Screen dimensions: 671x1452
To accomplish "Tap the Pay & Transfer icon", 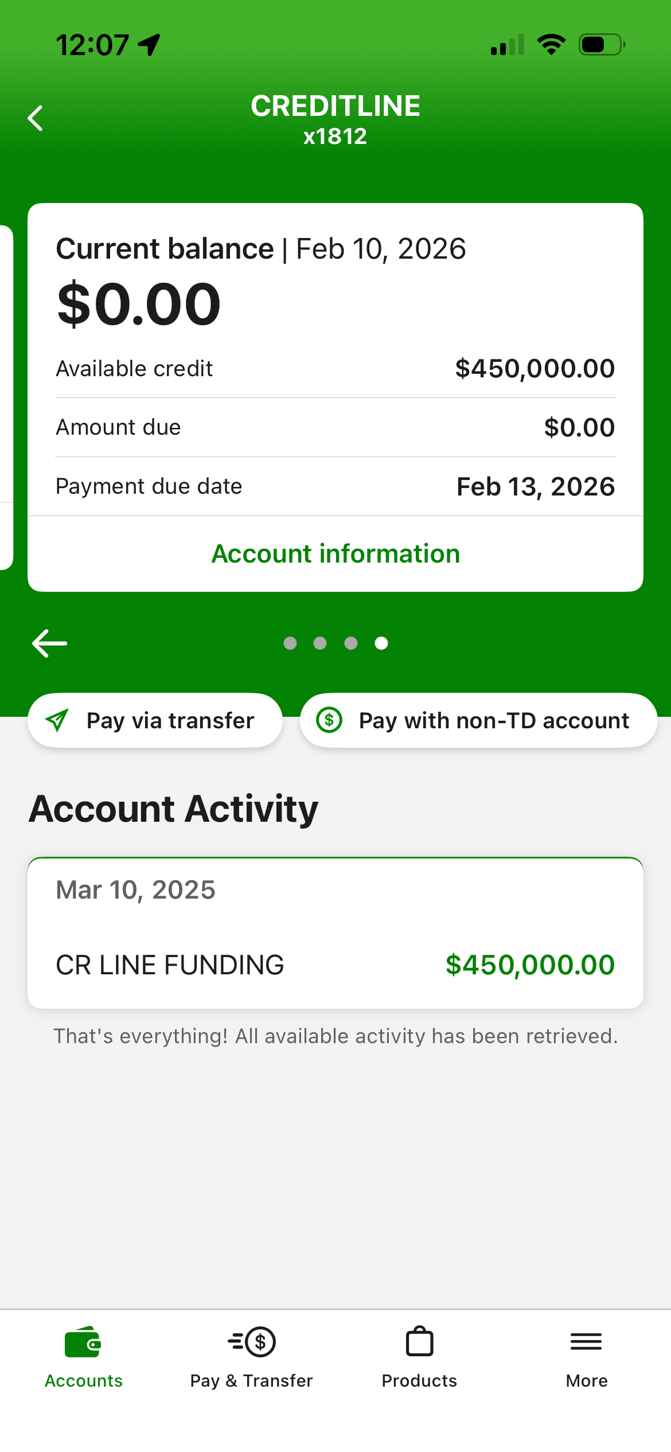I will point(252,1342).
